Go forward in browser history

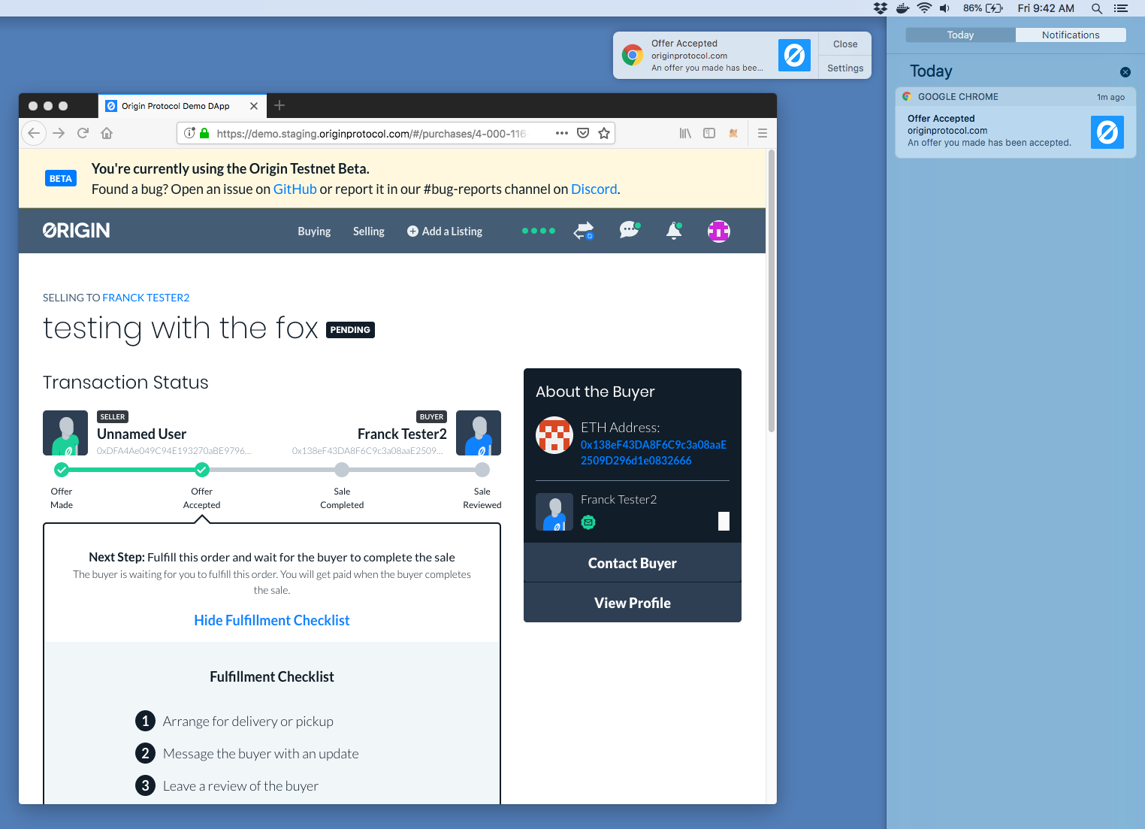(59, 133)
